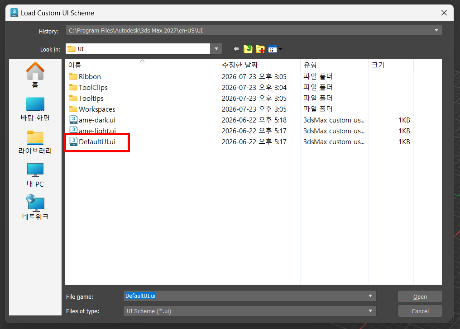Open the Home location in the sidebar
Image resolution: width=460 pixels, height=329 pixels.
tap(35, 75)
